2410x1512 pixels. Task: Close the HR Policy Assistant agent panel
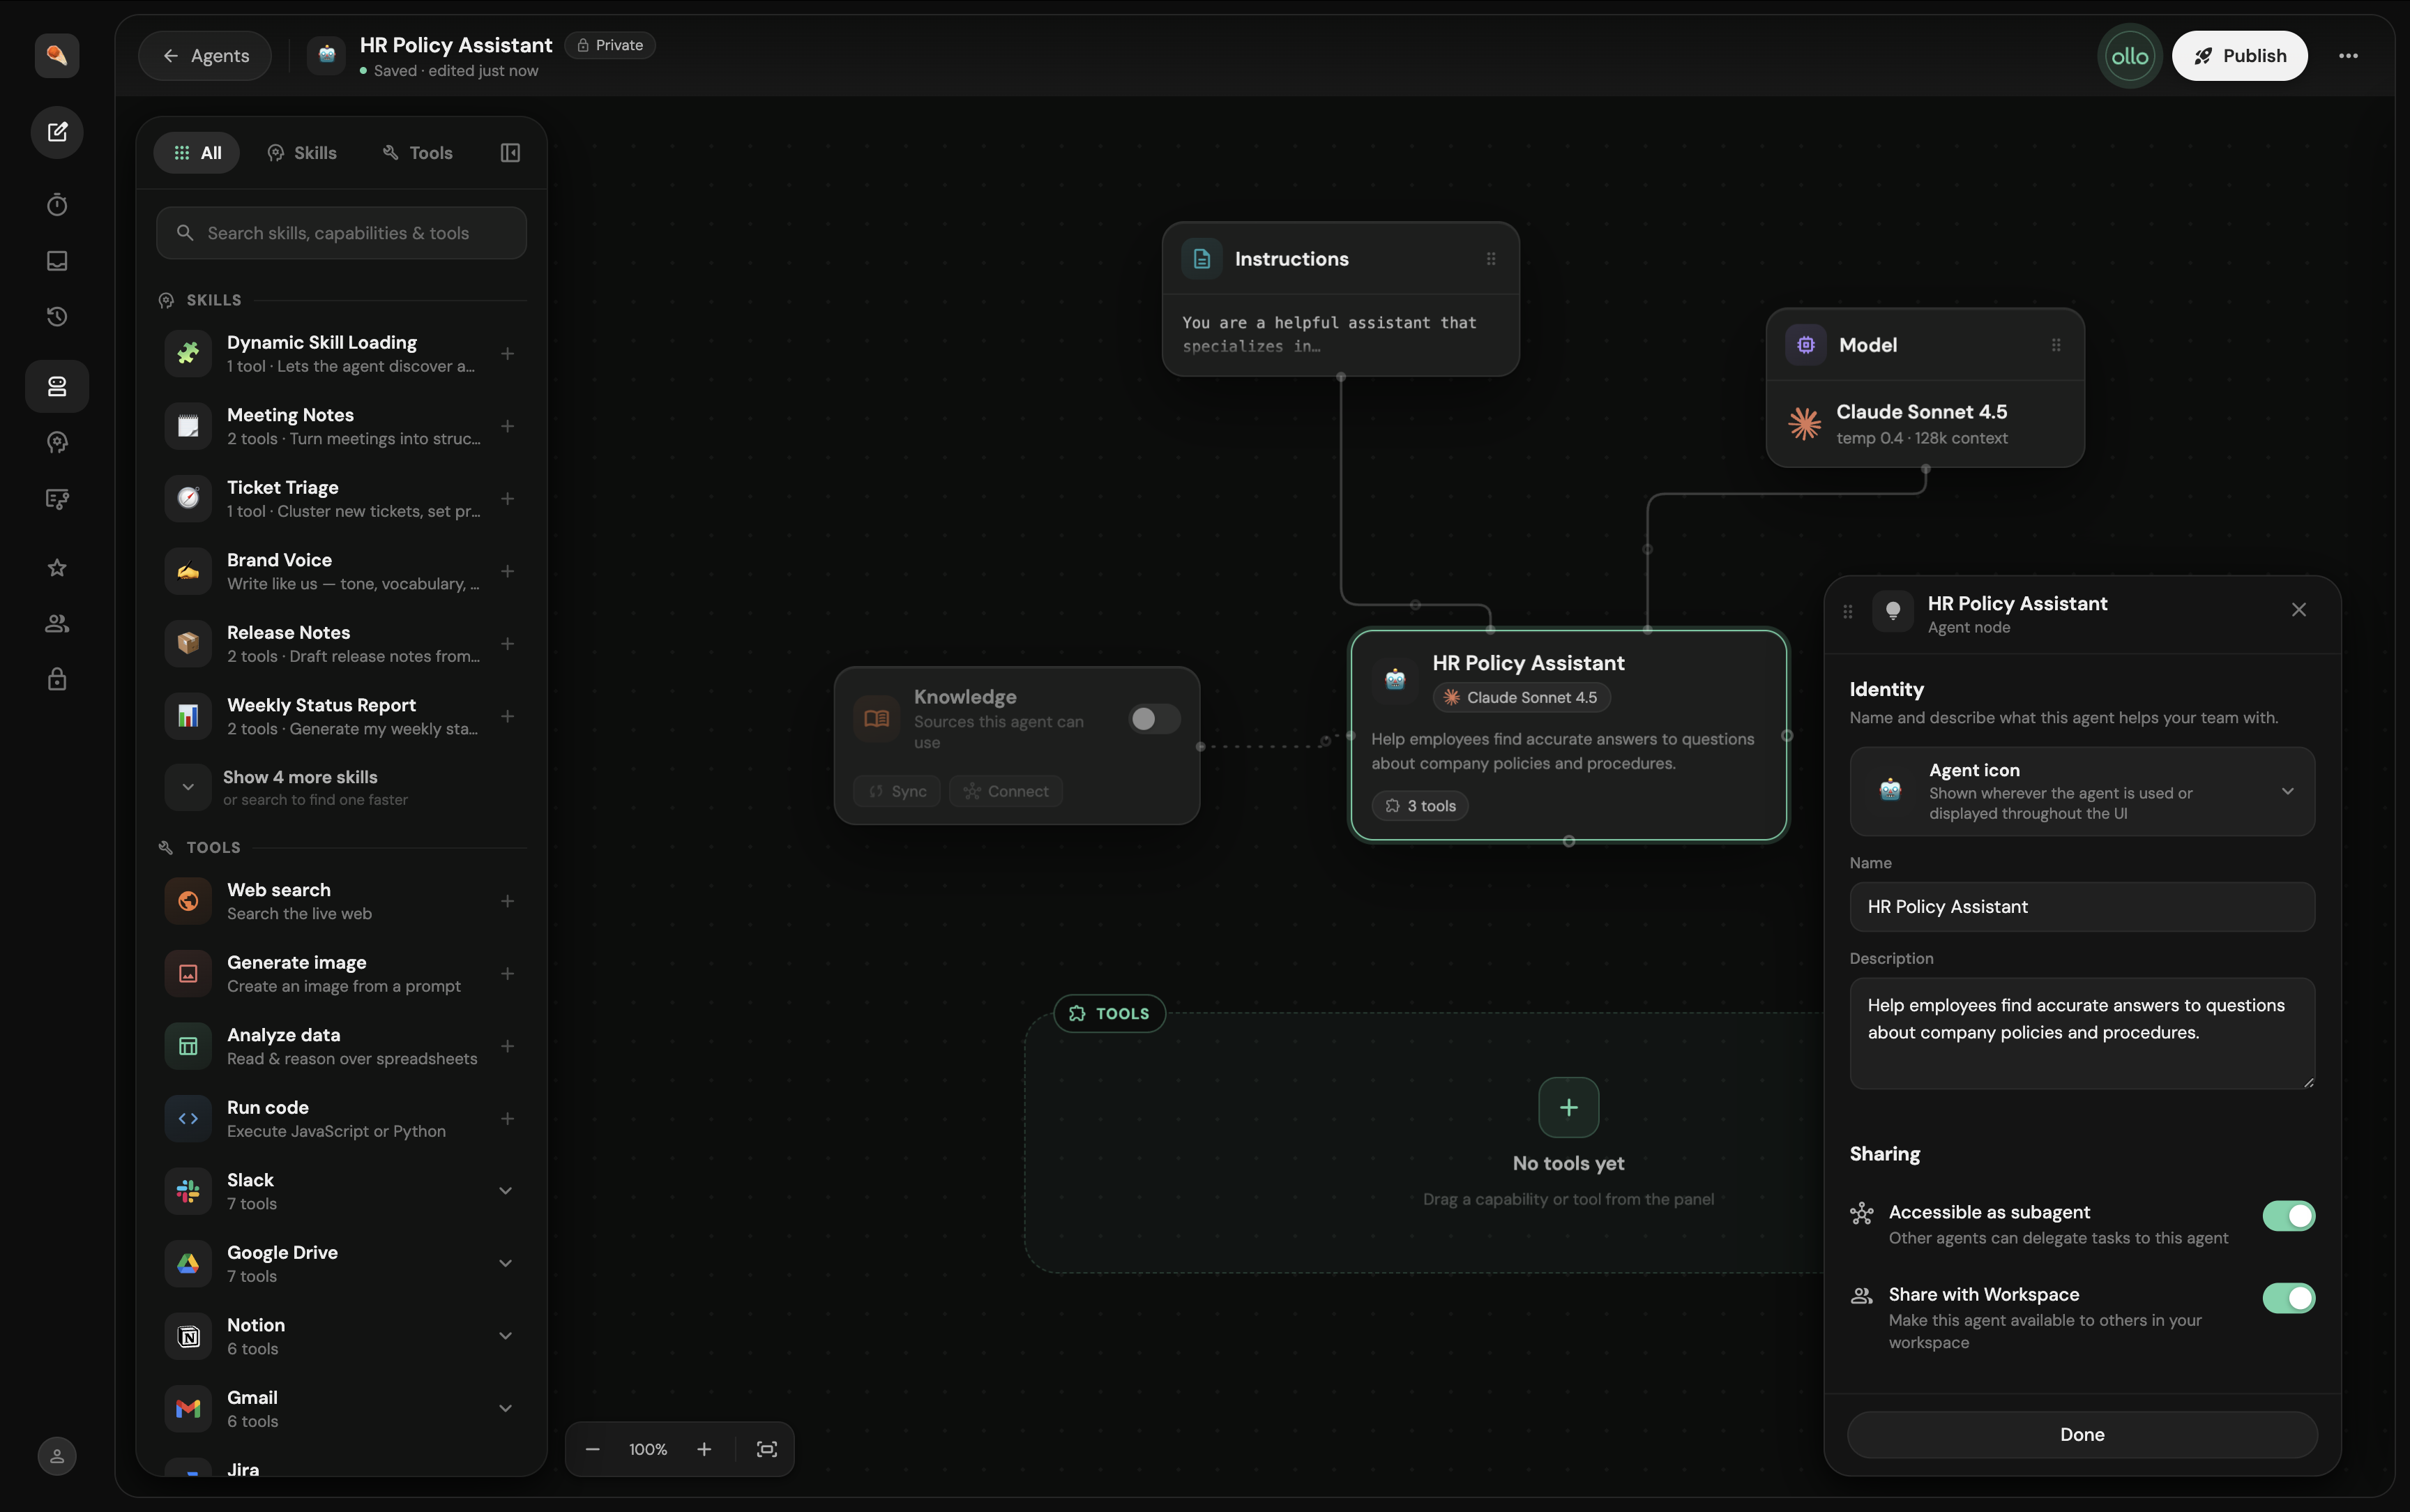point(2298,610)
